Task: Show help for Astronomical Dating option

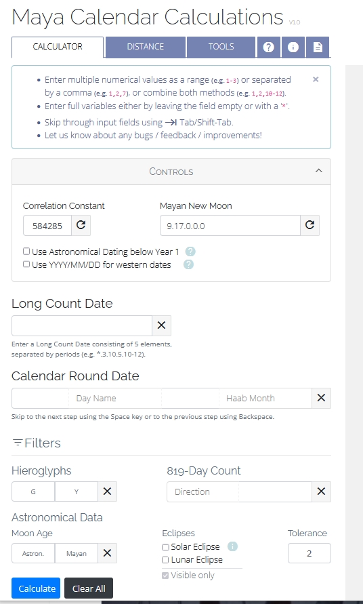Action: point(190,251)
